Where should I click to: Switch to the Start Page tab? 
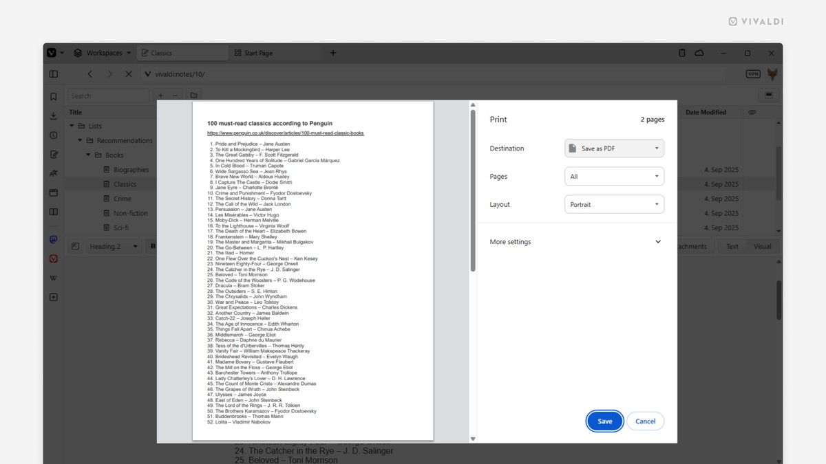(x=255, y=52)
